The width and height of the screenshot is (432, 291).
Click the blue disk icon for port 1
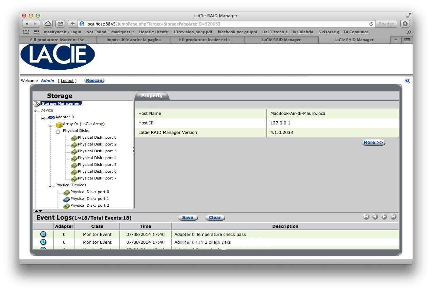pos(67,199)
